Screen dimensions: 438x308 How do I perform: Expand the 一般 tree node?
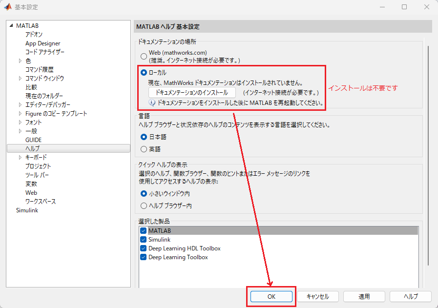20,131
